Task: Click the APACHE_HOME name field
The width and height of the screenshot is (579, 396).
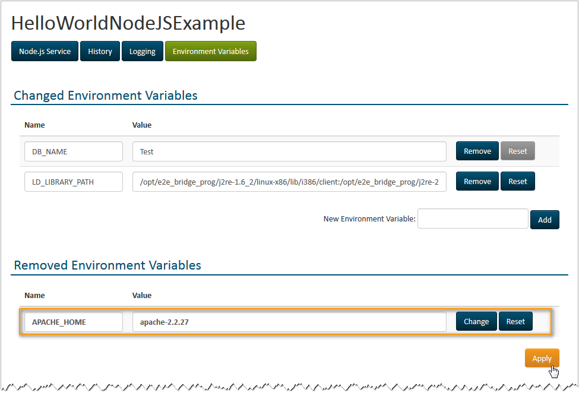Action: pyautogui.click(x=74, y=322)
